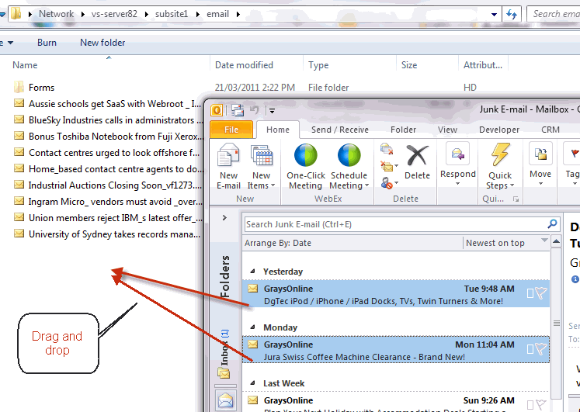Toggle the Newest on top sort order
Screen dimensions: 580x412
495,243
